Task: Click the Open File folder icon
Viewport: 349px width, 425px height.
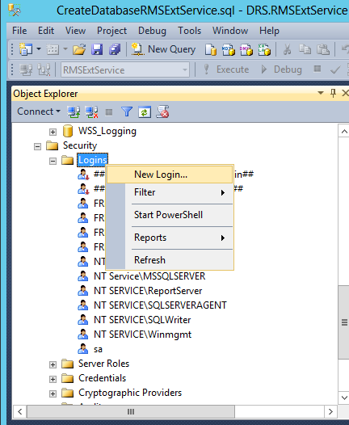Action: tap(79, 49)
